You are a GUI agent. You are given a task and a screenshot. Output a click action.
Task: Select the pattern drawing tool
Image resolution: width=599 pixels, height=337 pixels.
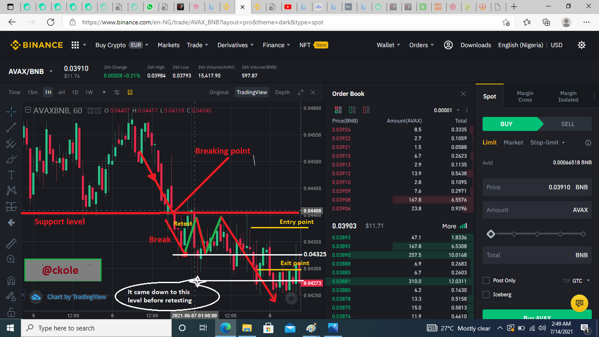(11, 190)
